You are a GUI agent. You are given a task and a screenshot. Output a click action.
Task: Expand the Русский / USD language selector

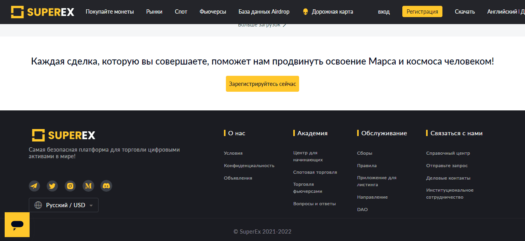tap(63, 205)
